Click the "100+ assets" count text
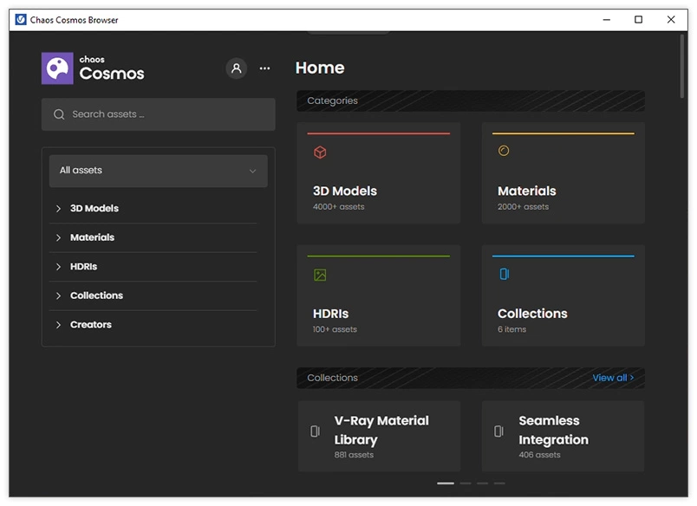 tap(335, 329)
